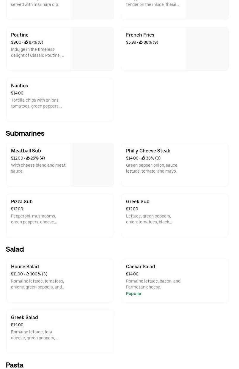This screenshot has height=369, width=239.
Task: Click the Philly Cheese Steak thumbs-up icon
Action: click(x=143, y=158)
